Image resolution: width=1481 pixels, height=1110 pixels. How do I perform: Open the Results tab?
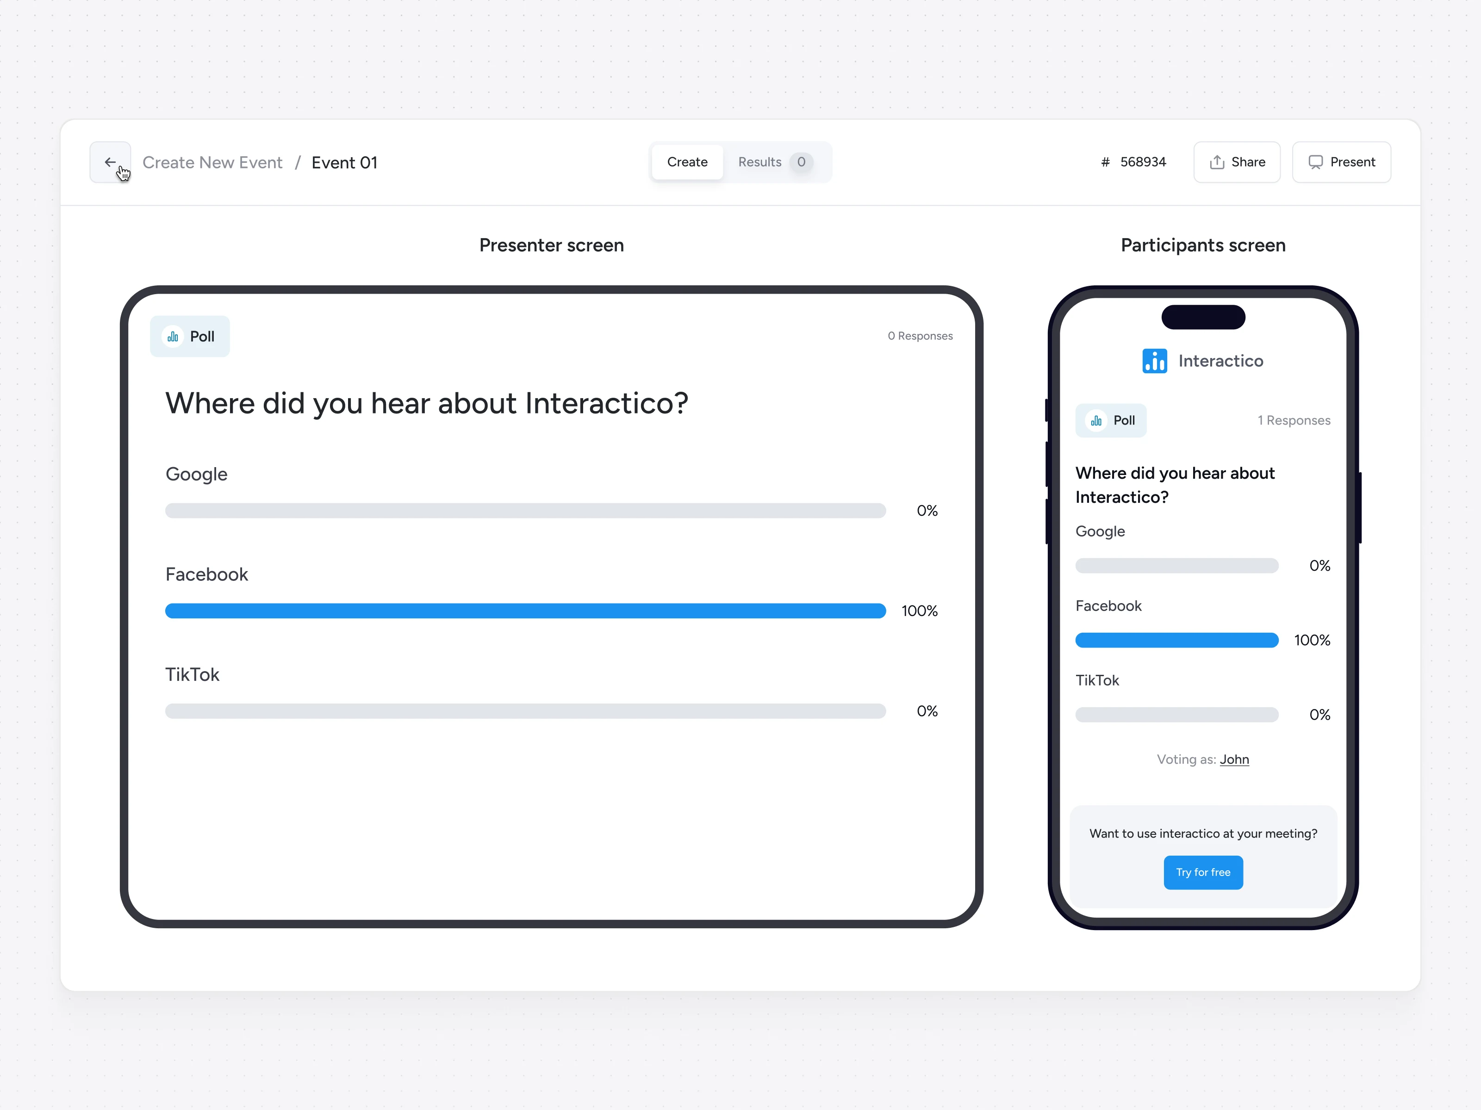tap(759, 162)
